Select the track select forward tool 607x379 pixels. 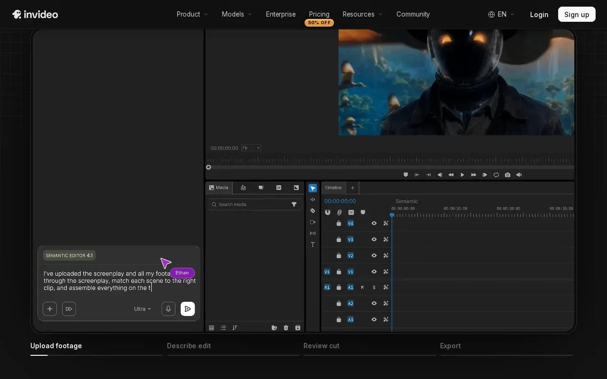coord(313,222)
